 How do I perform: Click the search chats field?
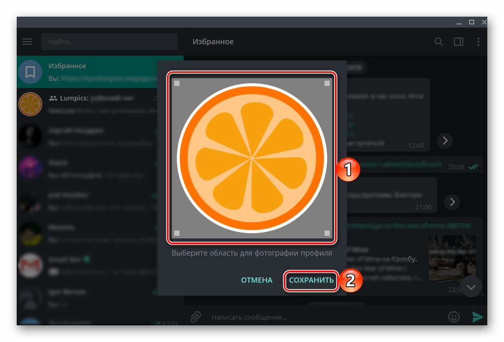[109, 42]
